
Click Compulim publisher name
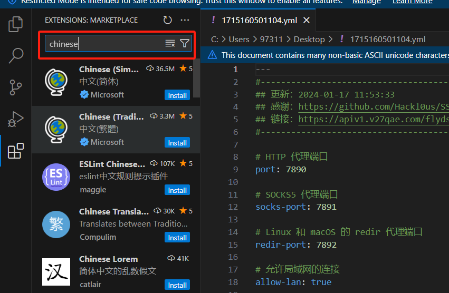pos(98,237)
